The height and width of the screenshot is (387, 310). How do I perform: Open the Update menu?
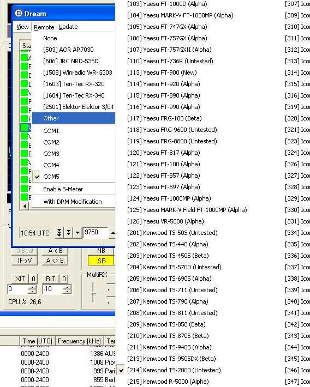point(68,27)
